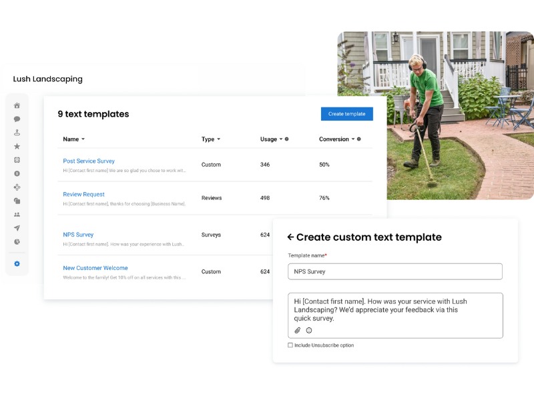The width and height of the screenshot is (534, 400).
Task: Open the NPS Survey template link
Action: 77,234
